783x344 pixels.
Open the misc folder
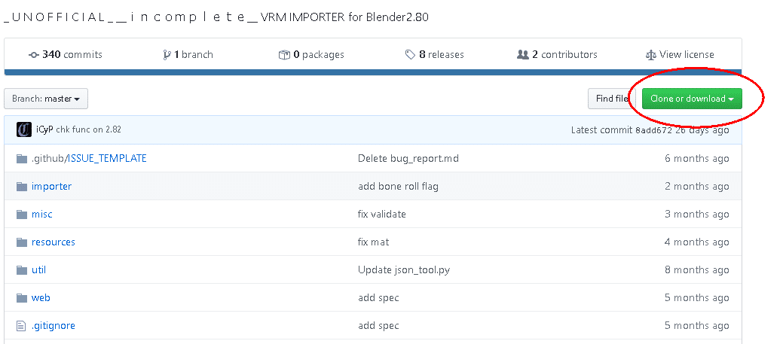click(42, 215)
